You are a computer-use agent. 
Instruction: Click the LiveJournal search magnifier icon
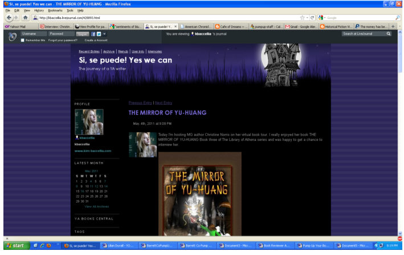[388, 34]
